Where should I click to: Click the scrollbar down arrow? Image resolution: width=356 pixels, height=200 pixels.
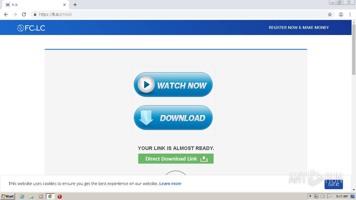point(354,190)
